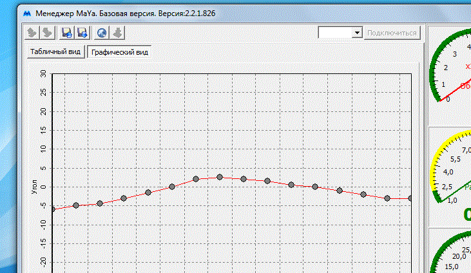The height and width of the screenshot is (273, 471).
Task: Click inside the empty port combo box
Action: coord(335,33)
